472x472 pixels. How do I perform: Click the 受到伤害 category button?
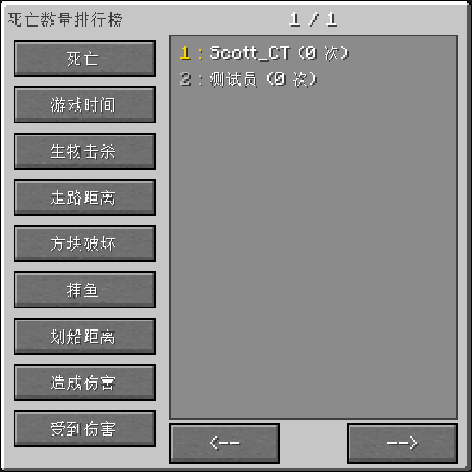pos(85,429)
